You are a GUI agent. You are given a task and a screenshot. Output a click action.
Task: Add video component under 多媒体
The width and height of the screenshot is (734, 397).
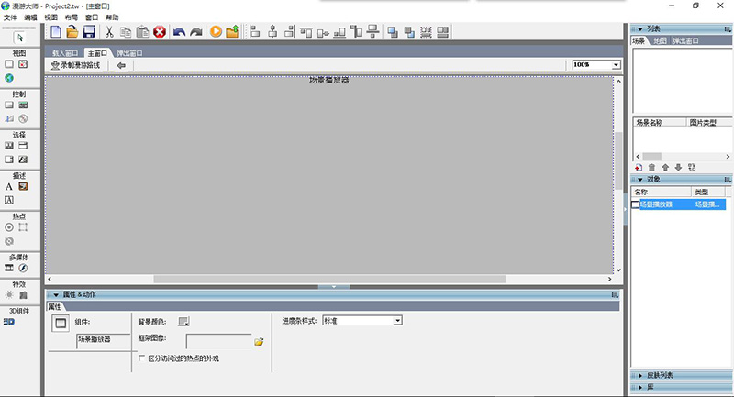tap(9, 268)
